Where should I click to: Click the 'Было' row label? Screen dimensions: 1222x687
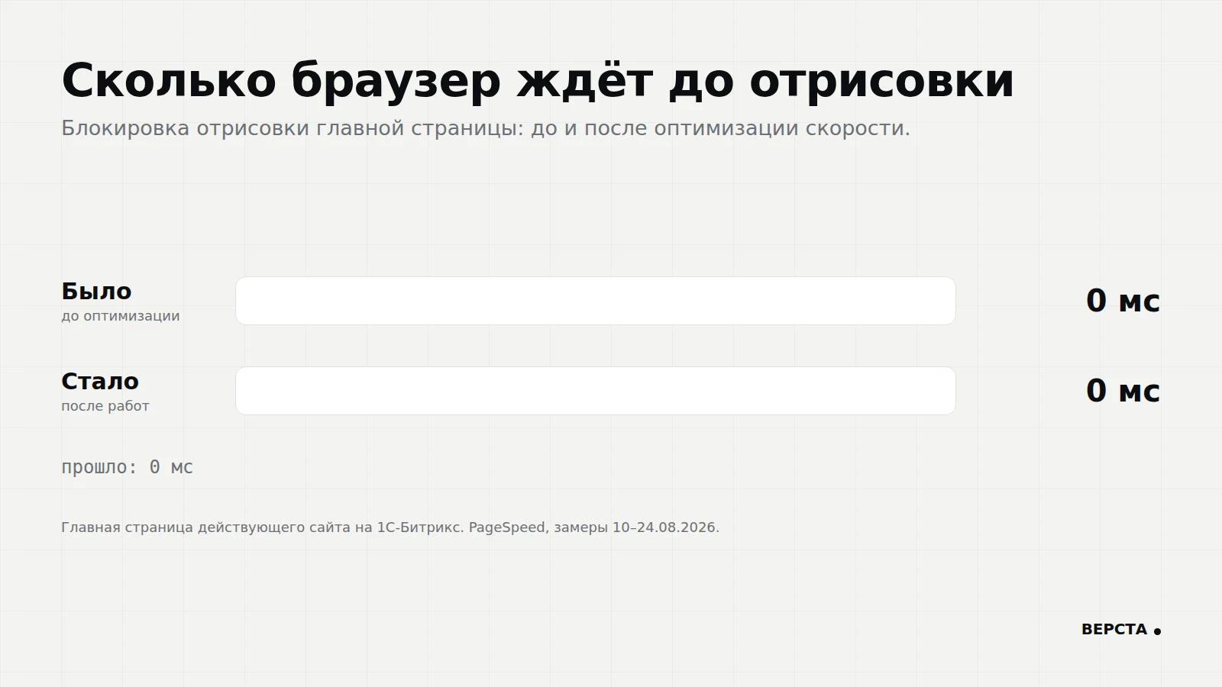point(96,291)
